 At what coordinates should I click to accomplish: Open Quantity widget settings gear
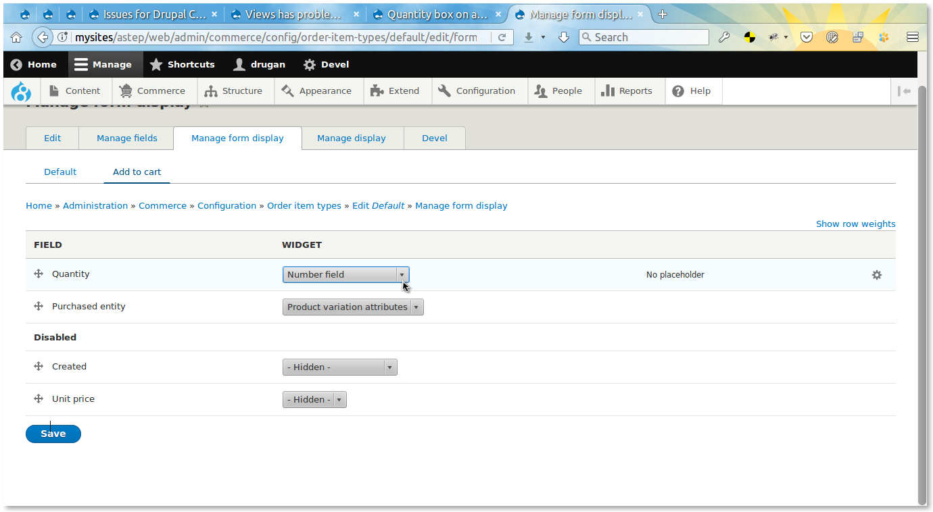tap(876, 275)
